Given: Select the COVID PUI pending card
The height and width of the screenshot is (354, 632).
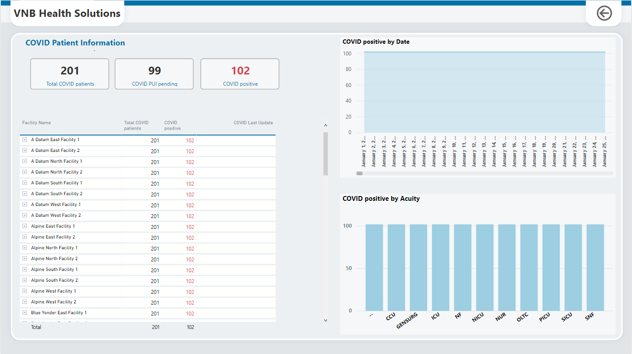Looking at the screenshot, I should tap(154, 74).
